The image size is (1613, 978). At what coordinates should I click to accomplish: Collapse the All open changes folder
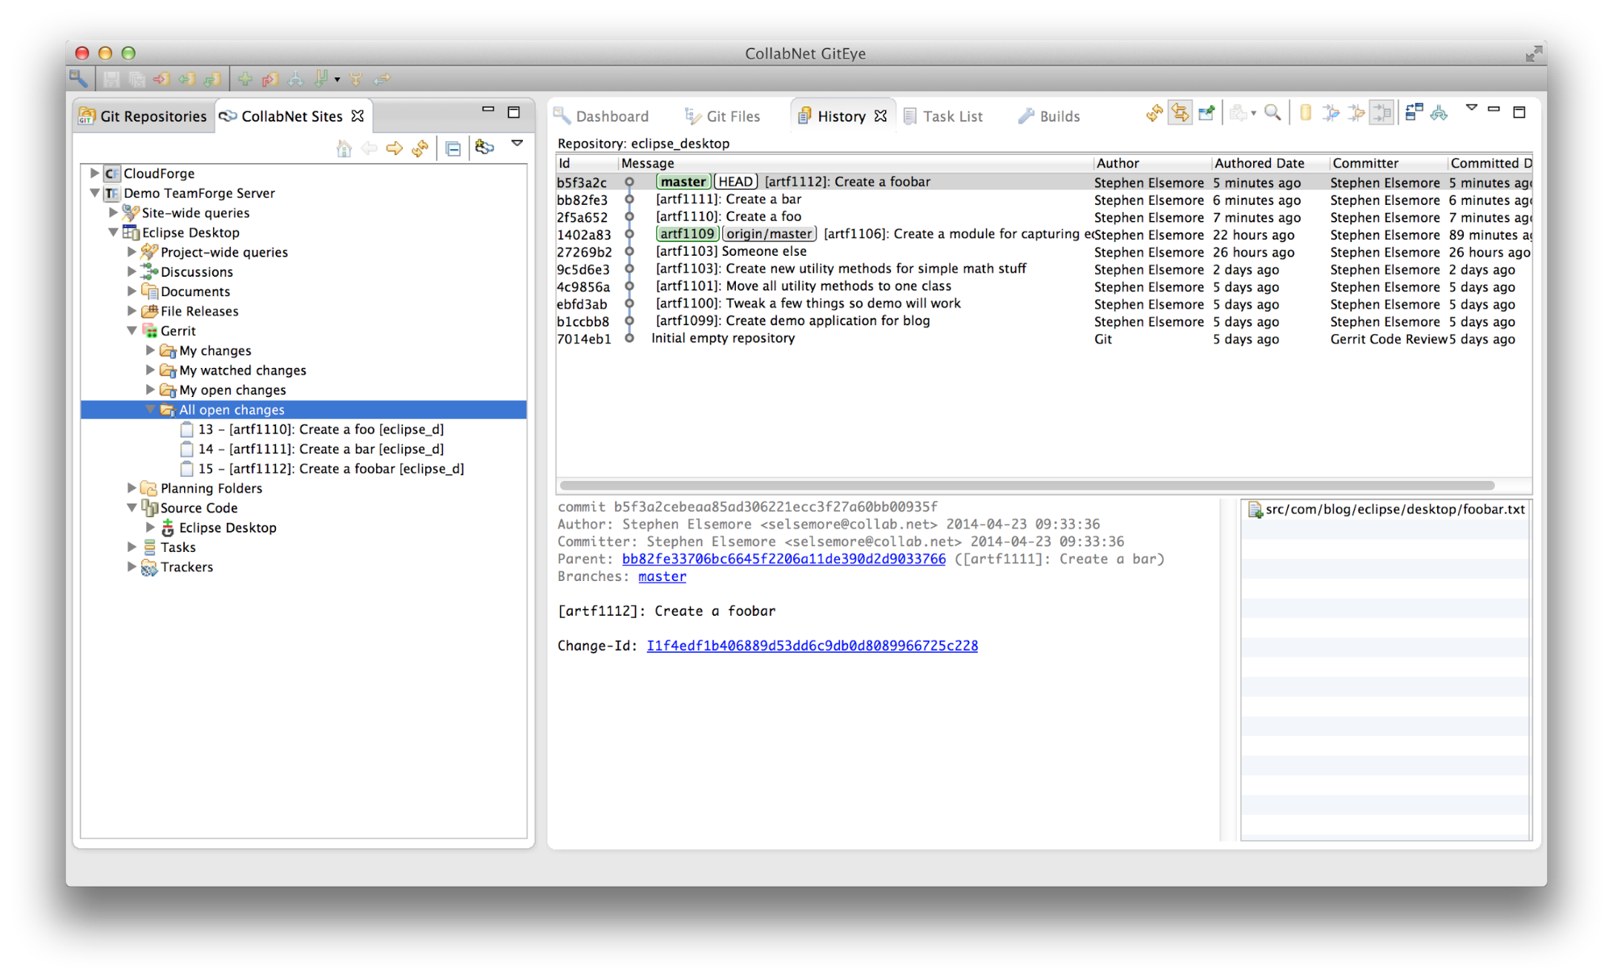151,409
